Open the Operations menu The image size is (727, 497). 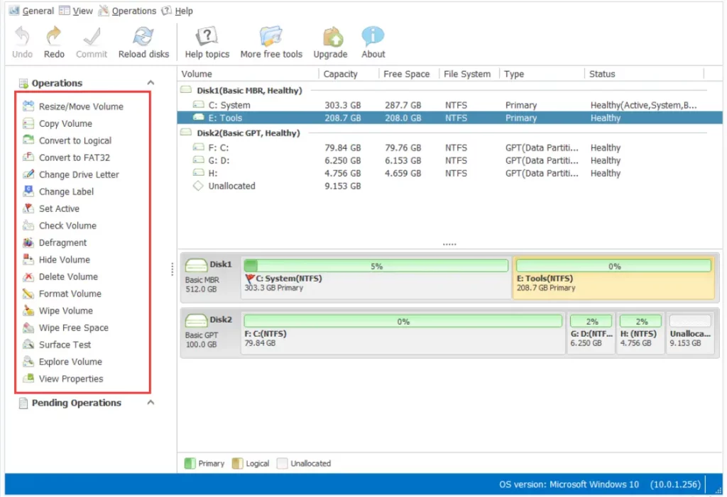point(133,11)
